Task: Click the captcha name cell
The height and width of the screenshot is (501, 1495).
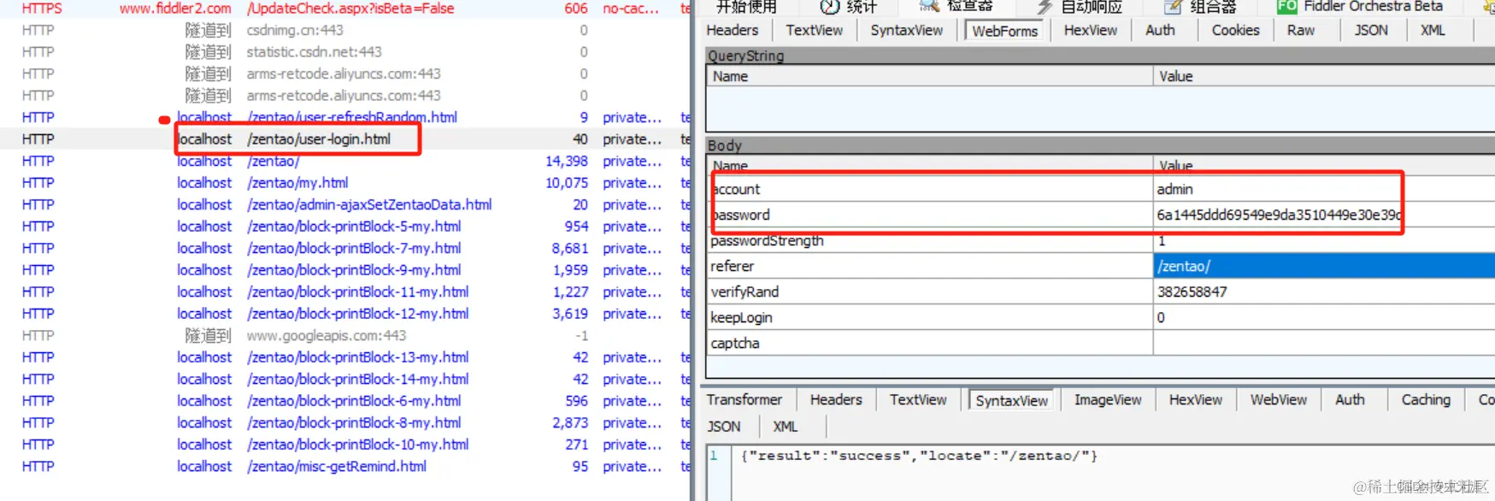Action: 930,343
